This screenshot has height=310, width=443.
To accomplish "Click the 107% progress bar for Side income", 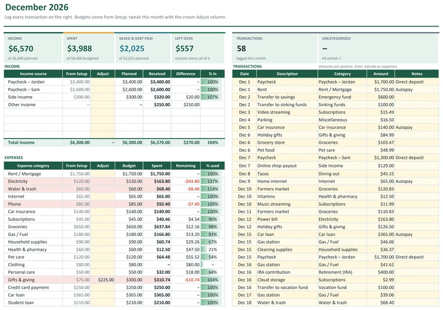I will pyautogui.click(x=213, y=97).
